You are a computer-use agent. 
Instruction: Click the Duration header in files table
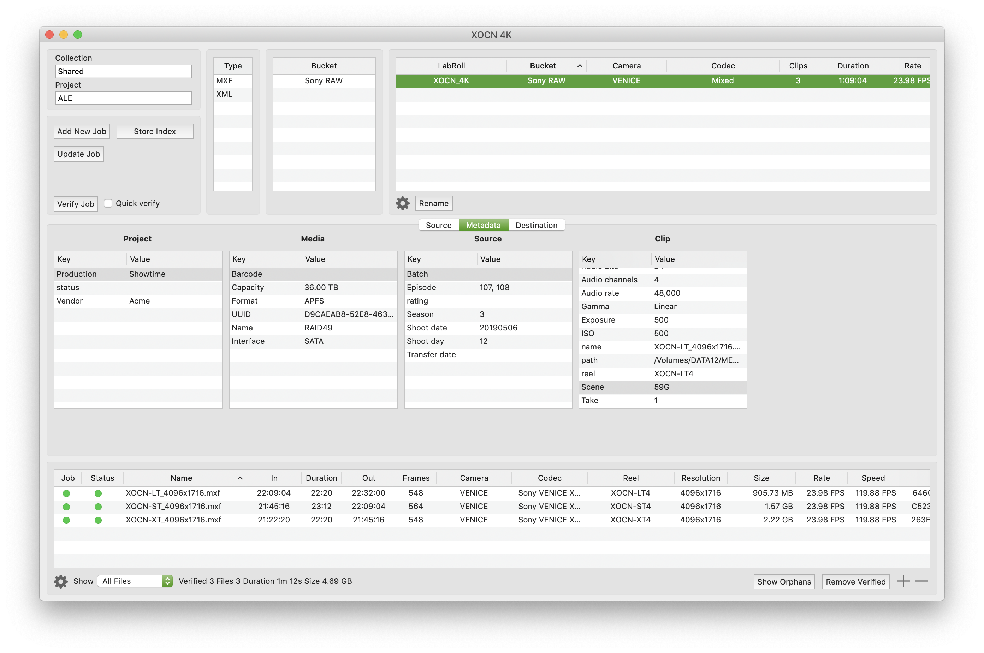321,478
